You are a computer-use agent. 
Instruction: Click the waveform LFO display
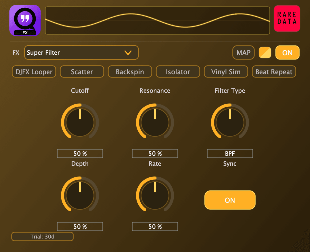click(157, 20)
